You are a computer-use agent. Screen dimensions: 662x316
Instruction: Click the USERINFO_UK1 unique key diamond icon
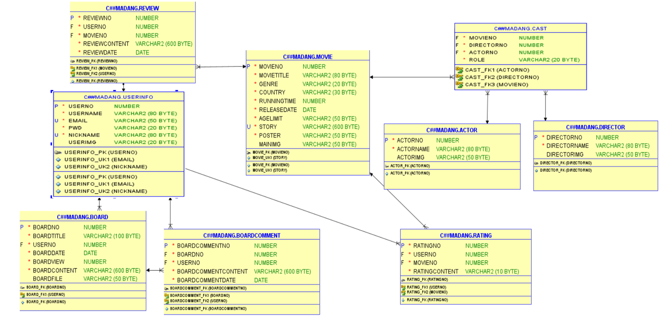tap(59, 159)
